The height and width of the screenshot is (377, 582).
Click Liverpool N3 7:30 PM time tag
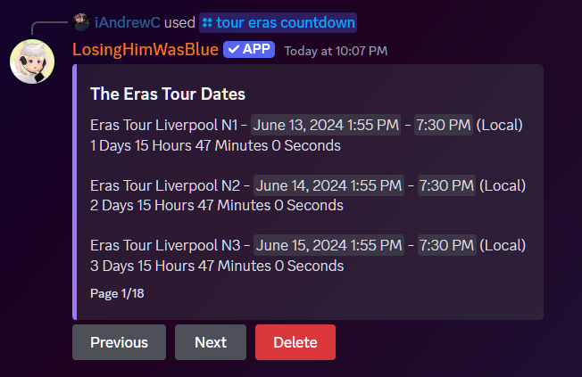pyautogui.click(x=447, y=245)
